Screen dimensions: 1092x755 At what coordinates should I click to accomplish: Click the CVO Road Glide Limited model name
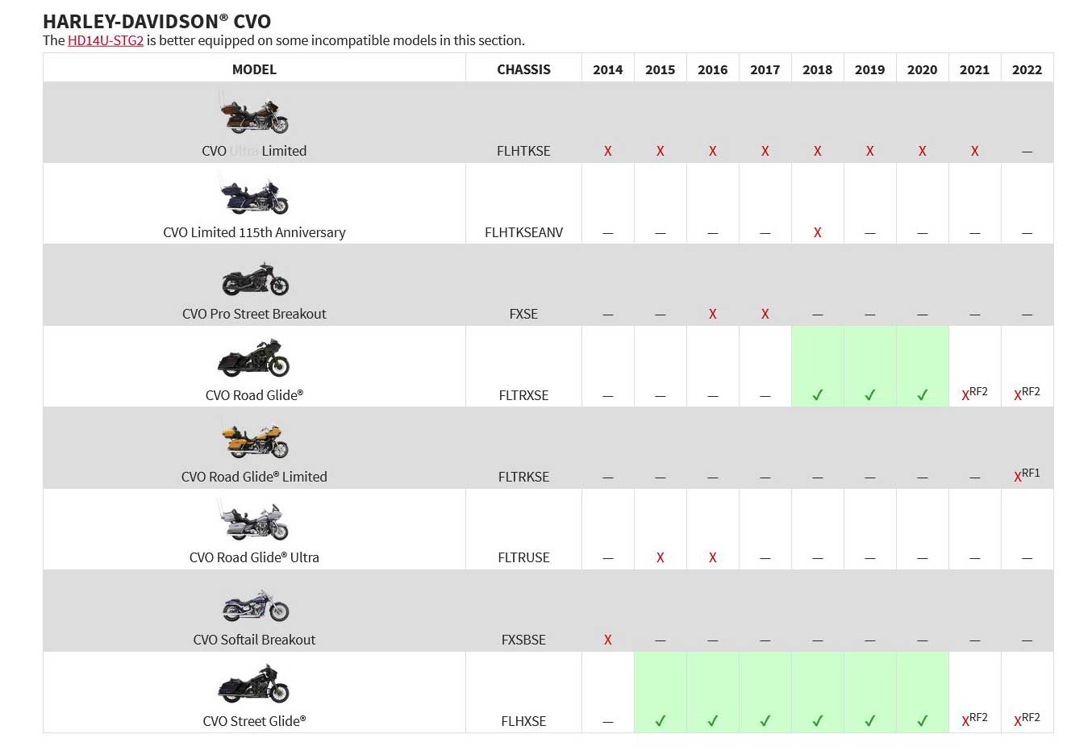pos(254,477)
